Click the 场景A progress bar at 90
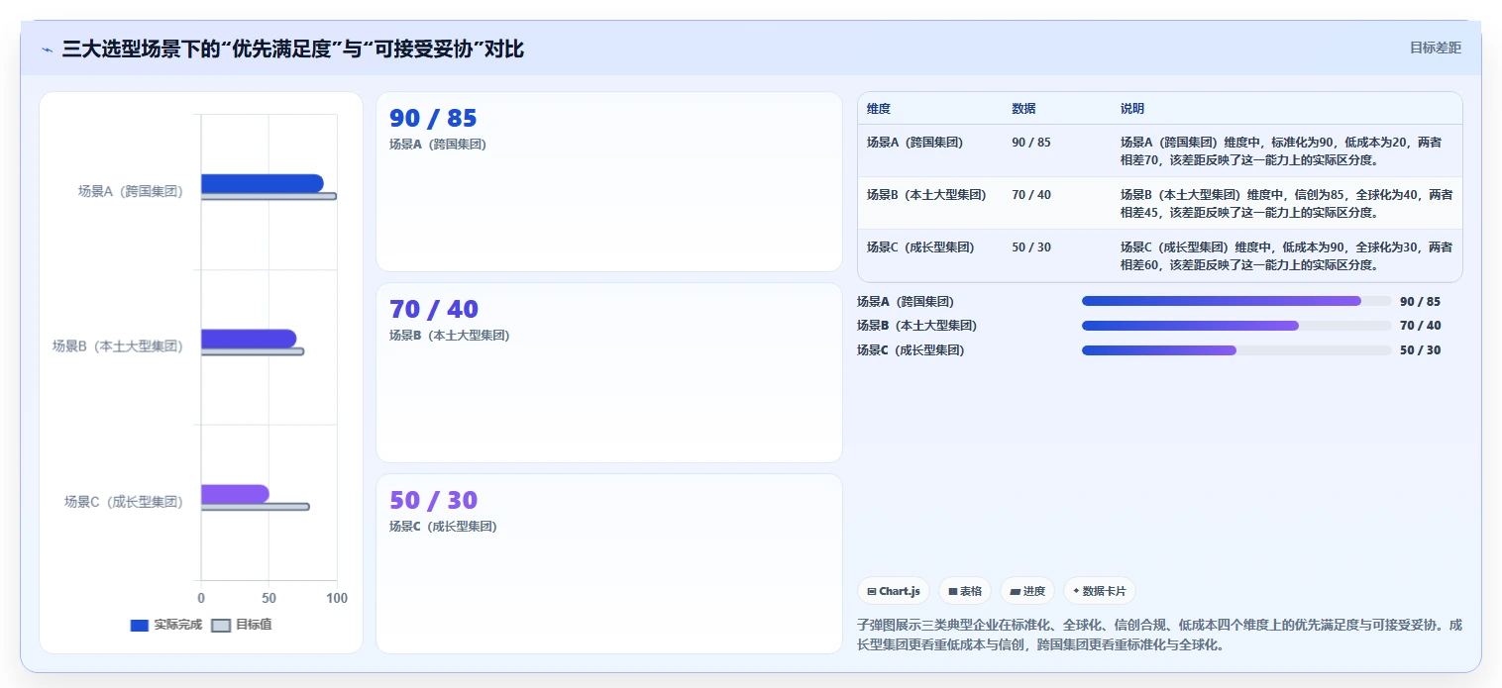This screenshot has height=688, width=1502. [1236, 301]
